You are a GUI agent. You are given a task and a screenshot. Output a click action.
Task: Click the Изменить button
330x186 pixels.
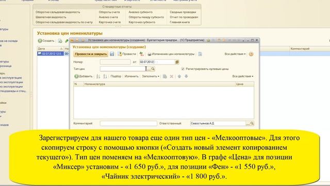tap(131, 76)
